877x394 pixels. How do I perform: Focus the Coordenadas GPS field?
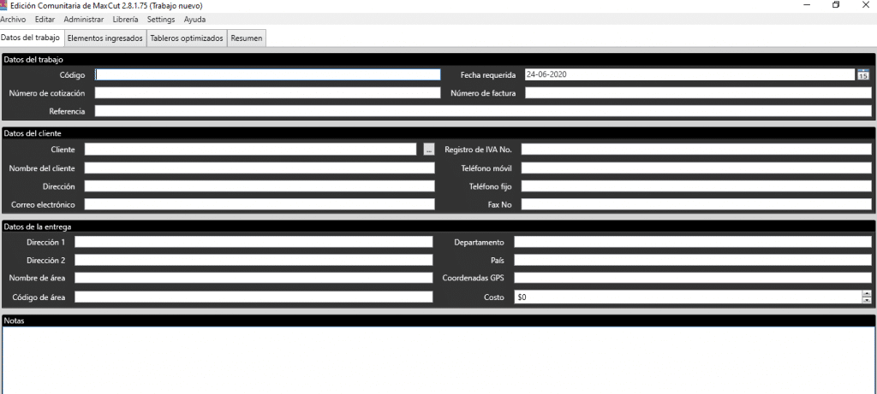point(693,278)
